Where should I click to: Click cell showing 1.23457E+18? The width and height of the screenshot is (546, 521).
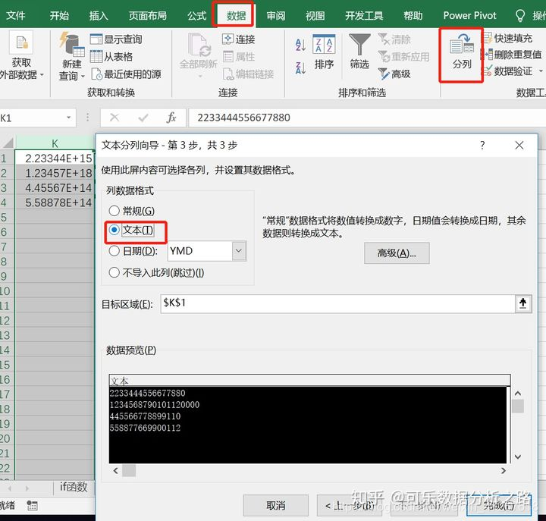click(x=55, y=173)
